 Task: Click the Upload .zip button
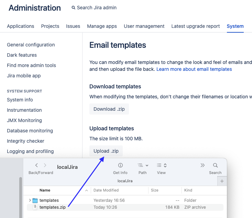[x=106, y=151]
